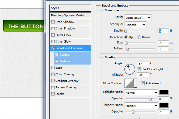
Task: Select the Texture sub-item label
Action: (64, 61)
